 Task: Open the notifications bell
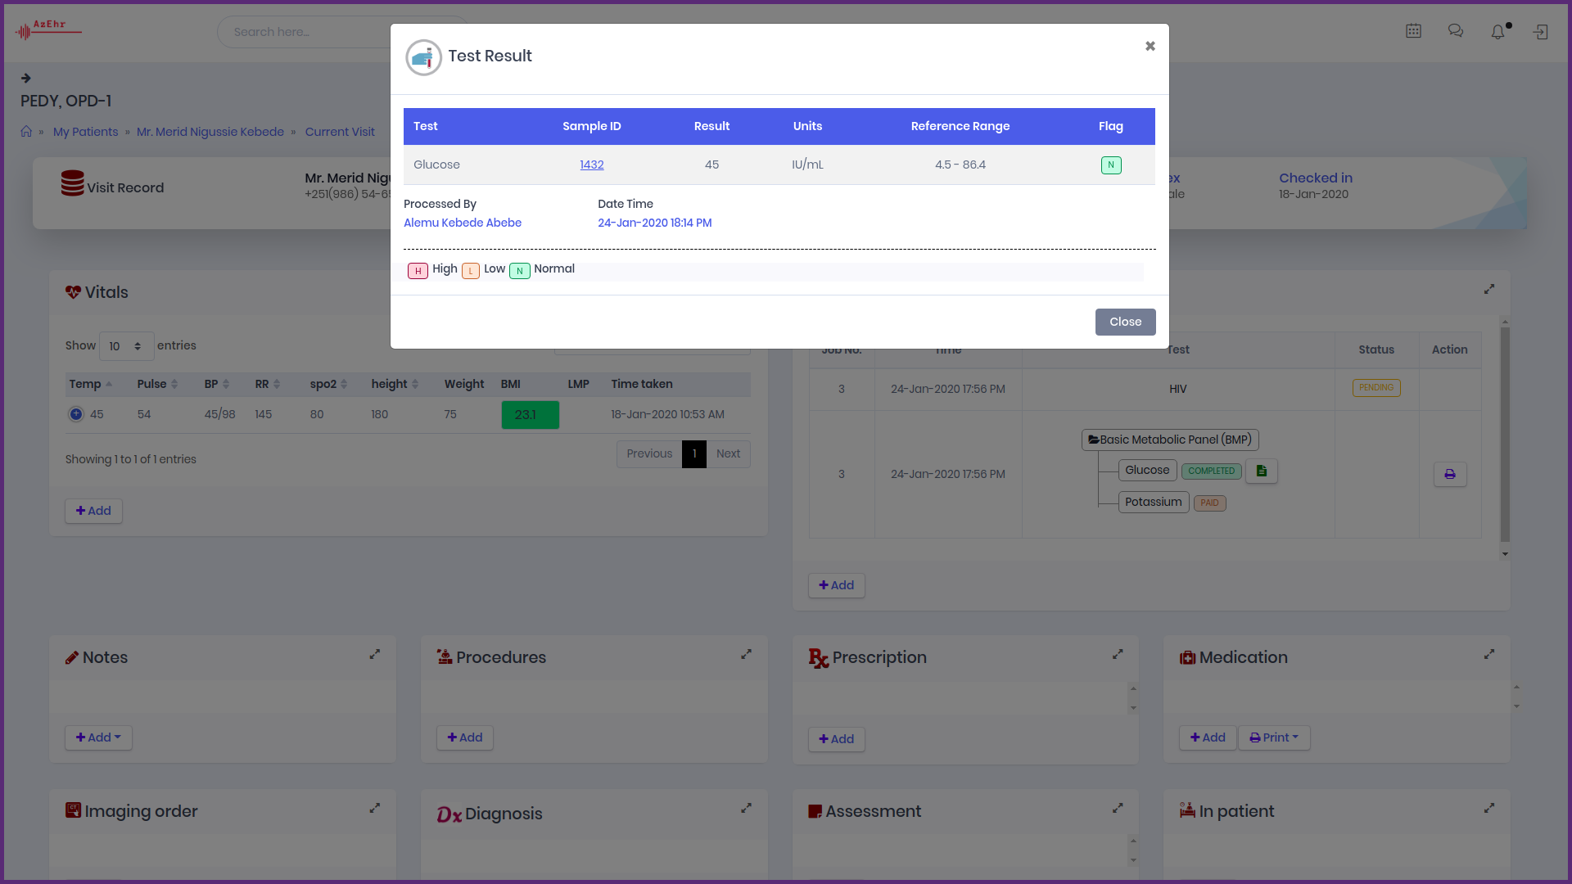(x=1497, y=32)
